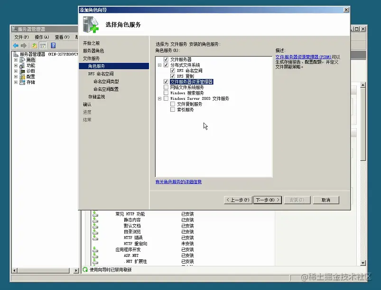Image resolution: width=381 pixels, height=290 pixels.
Task: Uncheck the DFS 命名空间 checkbox
Action: (173, 70)
